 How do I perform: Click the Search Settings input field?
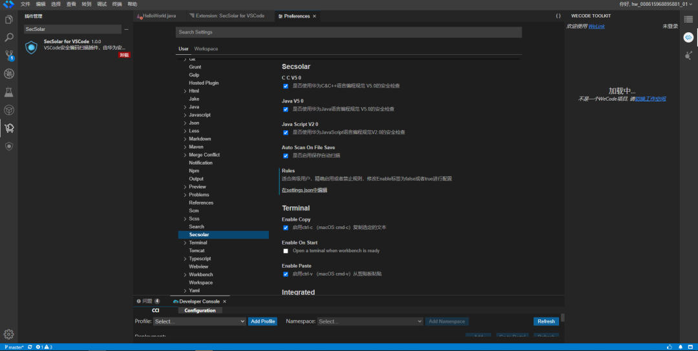click(348, 32)
